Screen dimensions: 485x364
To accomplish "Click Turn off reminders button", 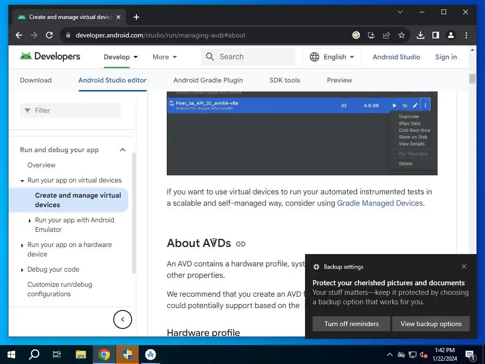I will (351, 324).
